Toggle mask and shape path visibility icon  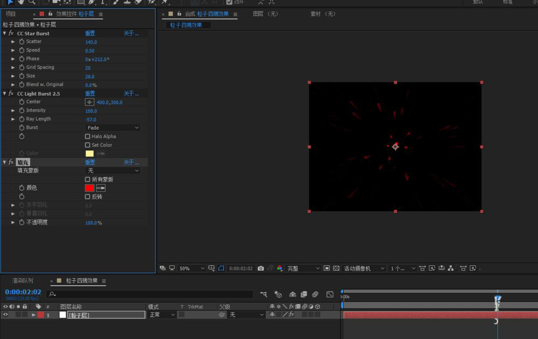click(221, 268)
